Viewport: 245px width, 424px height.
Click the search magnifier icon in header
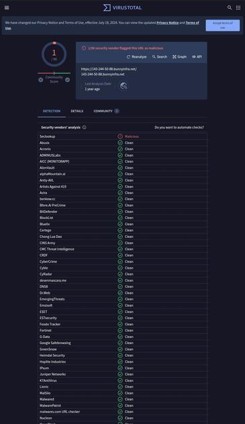coord(230,7)
